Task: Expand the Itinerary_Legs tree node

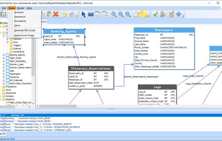Action: (x=4, y=64)
